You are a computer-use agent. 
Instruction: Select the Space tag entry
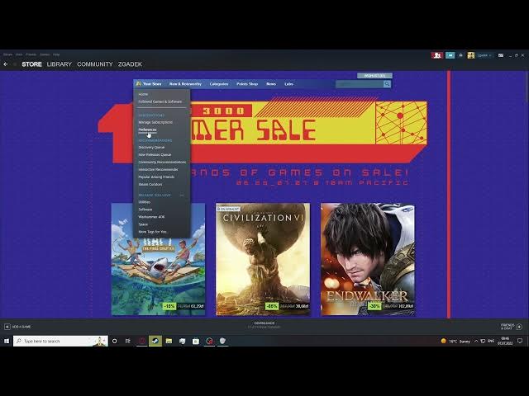[x=143, y=224]
